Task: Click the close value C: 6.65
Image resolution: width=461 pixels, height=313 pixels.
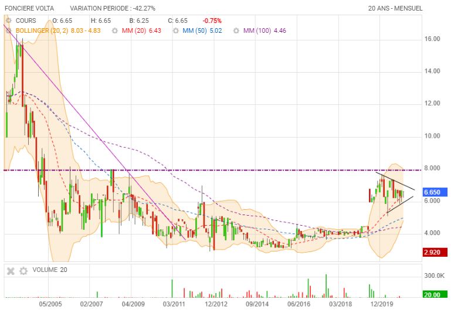Action: [178, 21]
